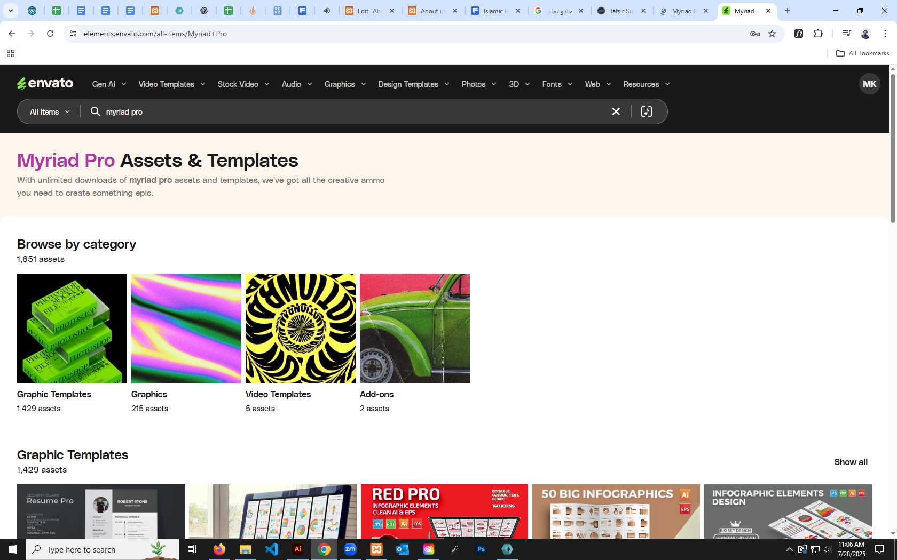Viewport: 897px width, 560px height.
Task: Open the MK account avatar
Action: (x=869, y=84)
